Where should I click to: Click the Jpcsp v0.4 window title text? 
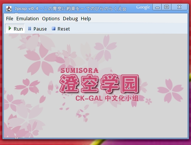[x=70, y=9]
